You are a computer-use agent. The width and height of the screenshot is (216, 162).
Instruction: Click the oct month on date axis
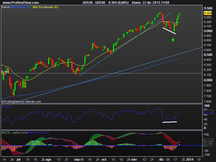point(104,159)
